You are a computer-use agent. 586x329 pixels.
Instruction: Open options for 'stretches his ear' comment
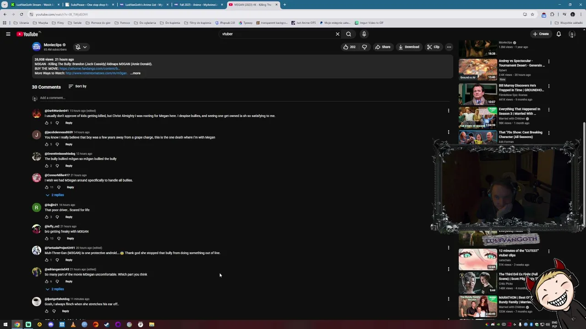(x=448, y=299)
